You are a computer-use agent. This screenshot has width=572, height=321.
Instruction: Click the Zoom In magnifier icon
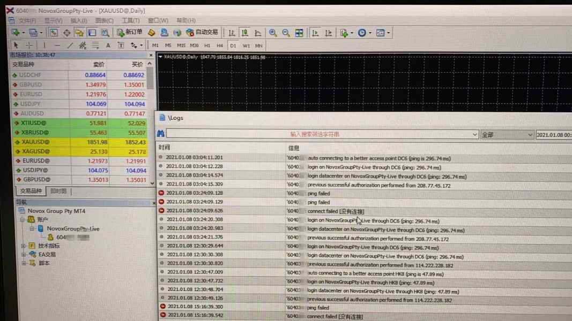[273, 33]
